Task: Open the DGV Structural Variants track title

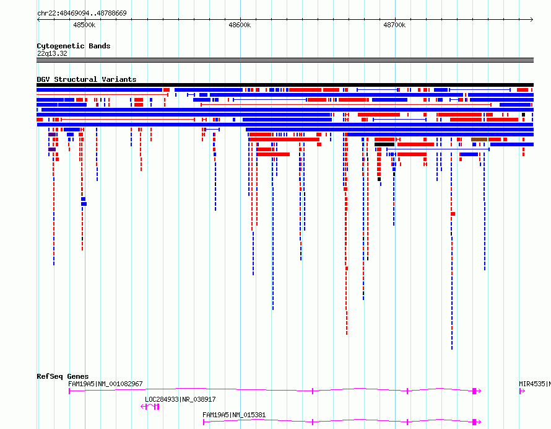Action: tap(87, 79)
